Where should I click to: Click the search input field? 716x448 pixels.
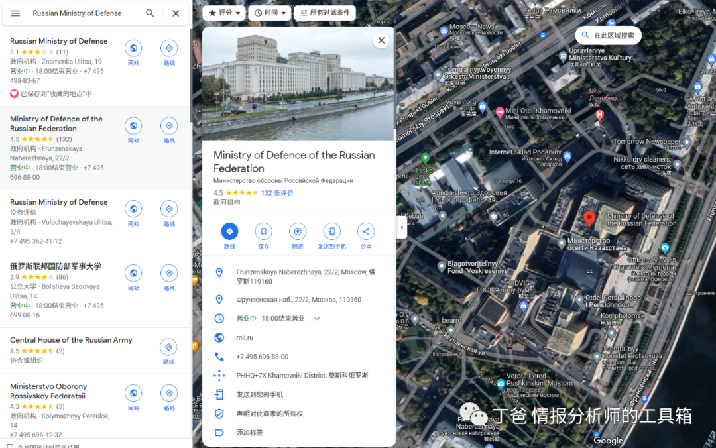[x=84, y=13]
